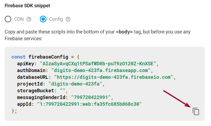Click the const firebaseConfig declaration line

point(45,57)
